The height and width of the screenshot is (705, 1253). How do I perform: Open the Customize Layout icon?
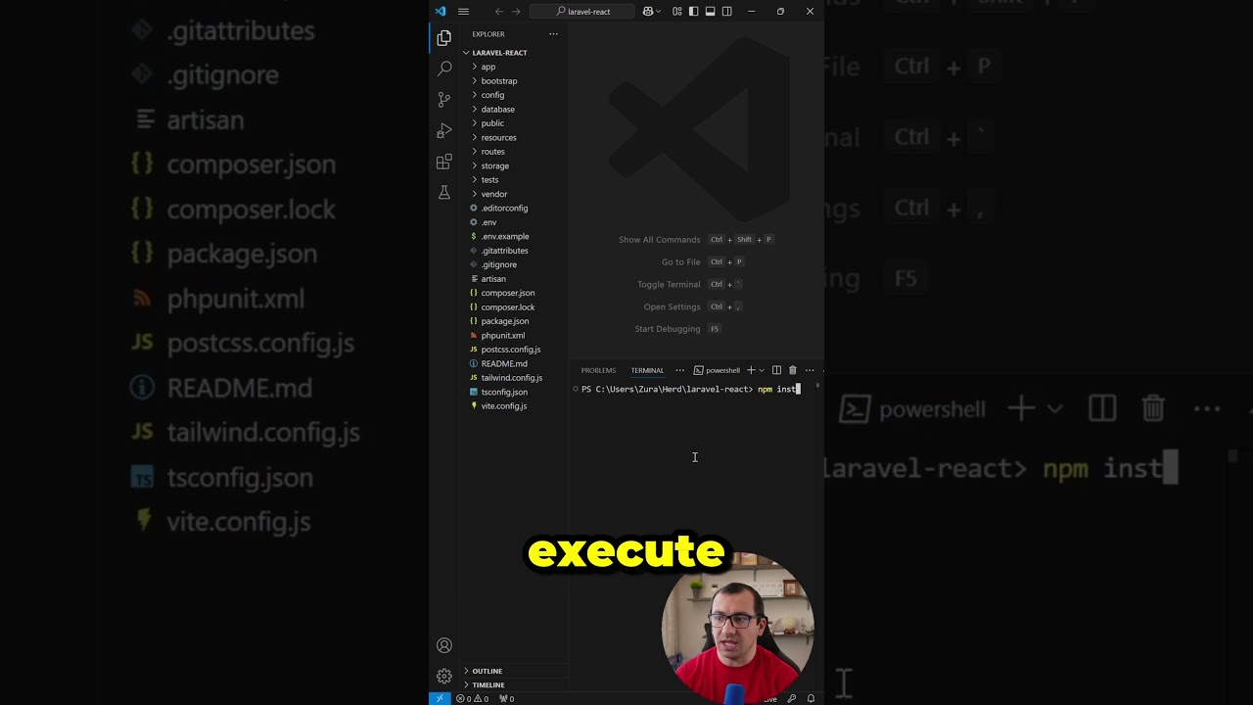pyautogui.click(x=676, y=12)
